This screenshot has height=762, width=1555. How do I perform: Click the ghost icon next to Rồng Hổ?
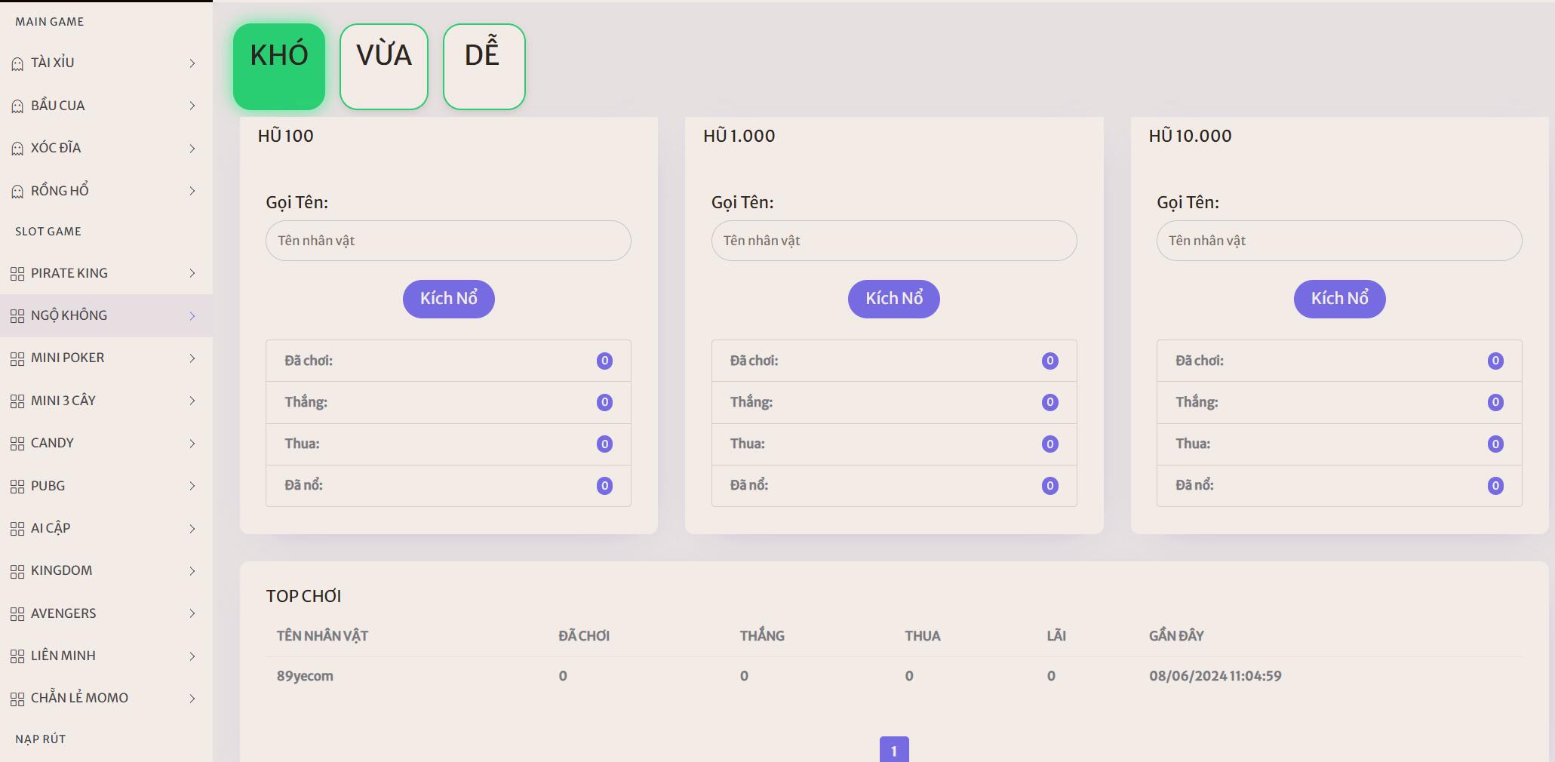[x=17, y=192]
